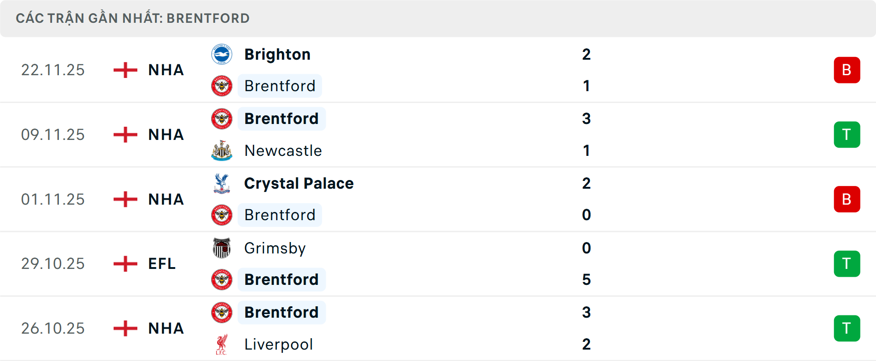Select the Newcastle United club crest
The image size is (876, 361).
tap(222, 150)
